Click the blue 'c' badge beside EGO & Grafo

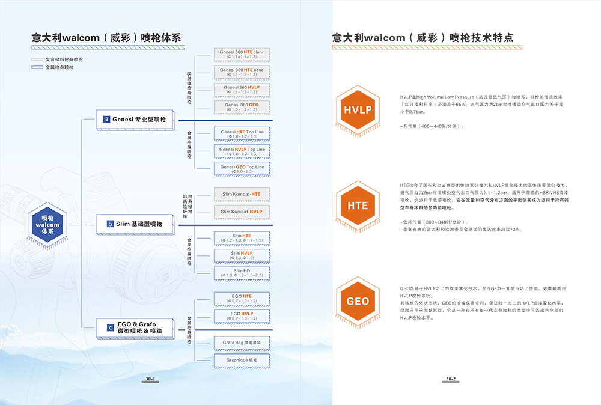(x=110, y=327)
